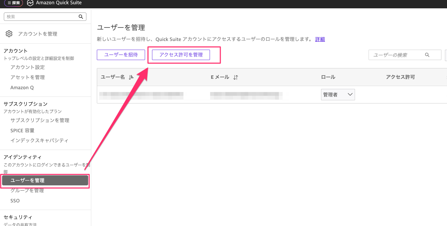Select アカウント設定 in the sidebar
Image resolution: width=447 pixels, height=226 pixels.
(27, 67)
